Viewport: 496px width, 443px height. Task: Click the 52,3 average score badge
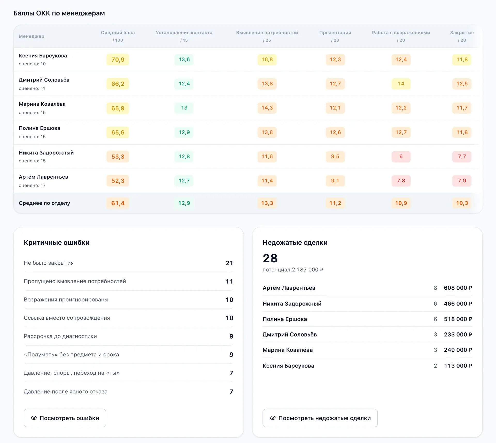(118, 181)
